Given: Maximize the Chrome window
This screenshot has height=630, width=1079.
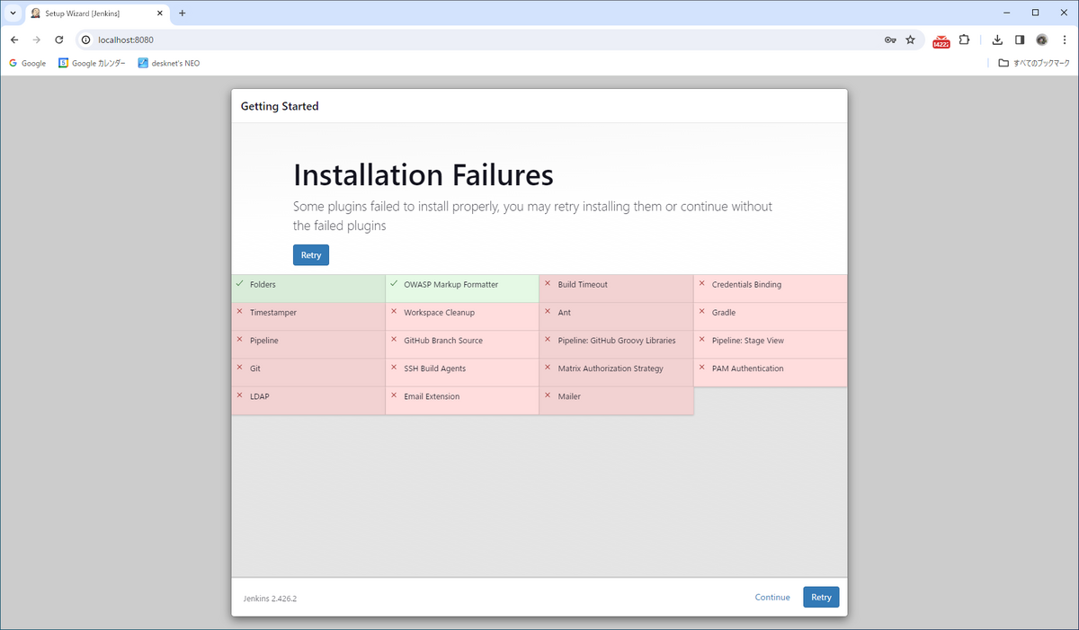Looking at the screenshot, I should 1035,13.
